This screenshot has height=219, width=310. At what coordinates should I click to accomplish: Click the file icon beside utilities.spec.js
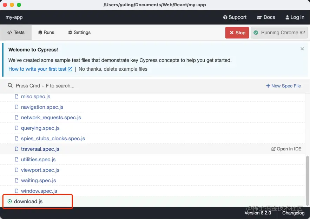pos(17,159)
